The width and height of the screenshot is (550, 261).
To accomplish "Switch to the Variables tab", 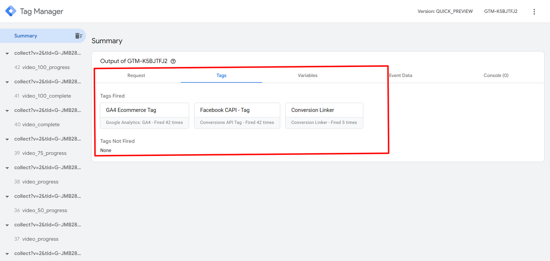I will 307,76.
